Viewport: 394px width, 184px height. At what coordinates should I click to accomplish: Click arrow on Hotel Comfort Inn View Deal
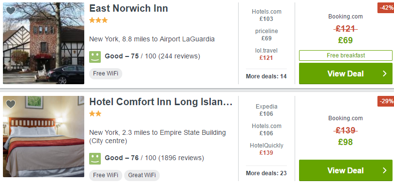pyautogui.click(x=384, y=170)
